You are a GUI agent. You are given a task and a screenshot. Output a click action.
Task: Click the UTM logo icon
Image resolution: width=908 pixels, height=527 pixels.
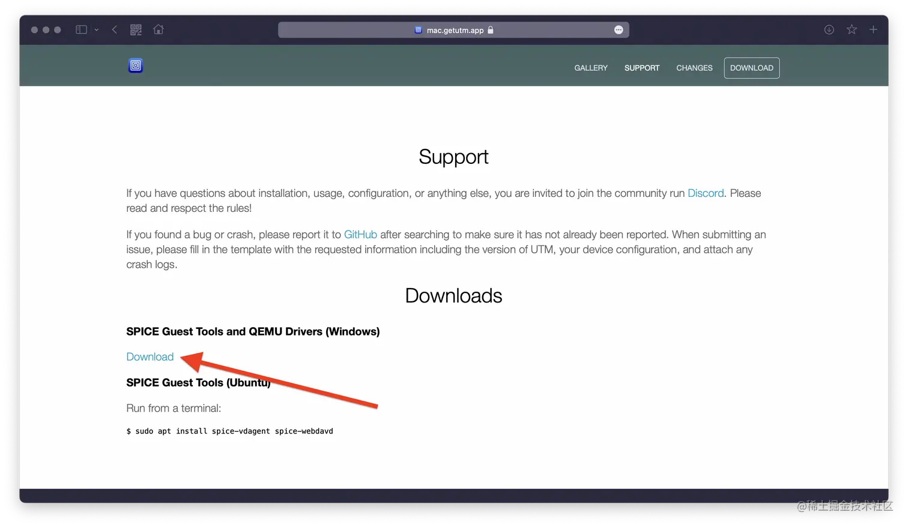tap(136, 66)
